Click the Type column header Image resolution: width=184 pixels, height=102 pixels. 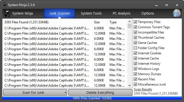(117, 22)
